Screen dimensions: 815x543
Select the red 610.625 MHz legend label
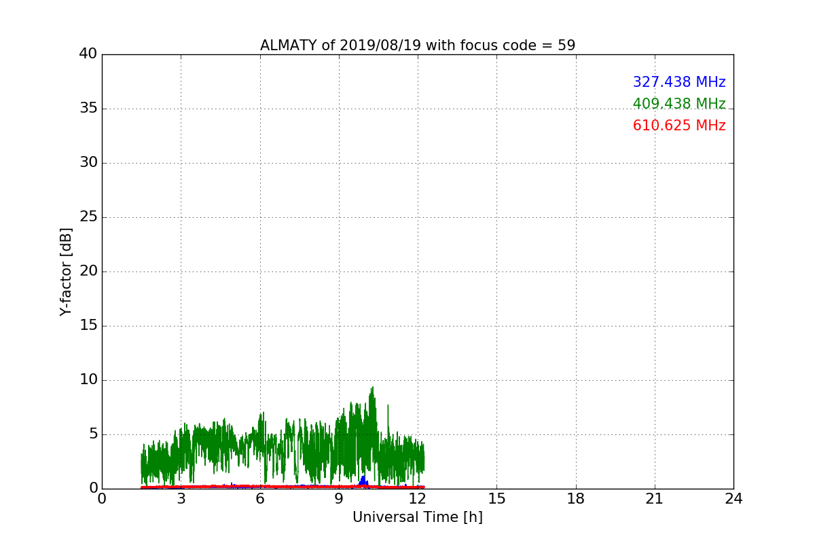tap(679, 126)
